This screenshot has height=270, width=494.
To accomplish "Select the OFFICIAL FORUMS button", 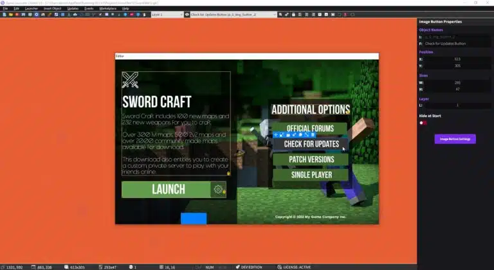I will pos(310,128).
